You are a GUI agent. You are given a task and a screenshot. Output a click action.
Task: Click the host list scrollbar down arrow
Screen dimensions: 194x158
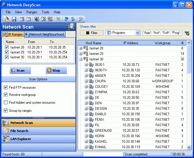click(189, 147)
